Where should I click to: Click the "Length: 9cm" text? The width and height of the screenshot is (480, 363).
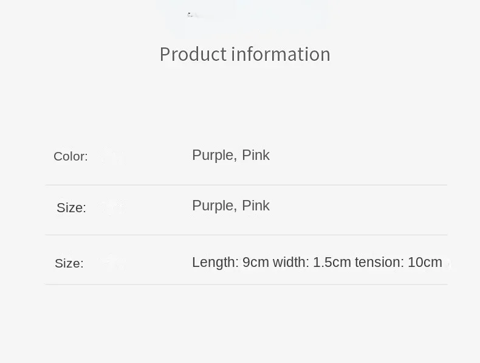click(x=230, y=262)
